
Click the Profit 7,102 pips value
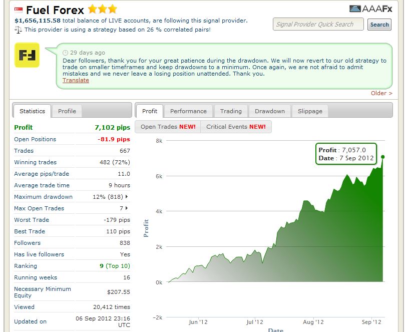pos(113,128)
